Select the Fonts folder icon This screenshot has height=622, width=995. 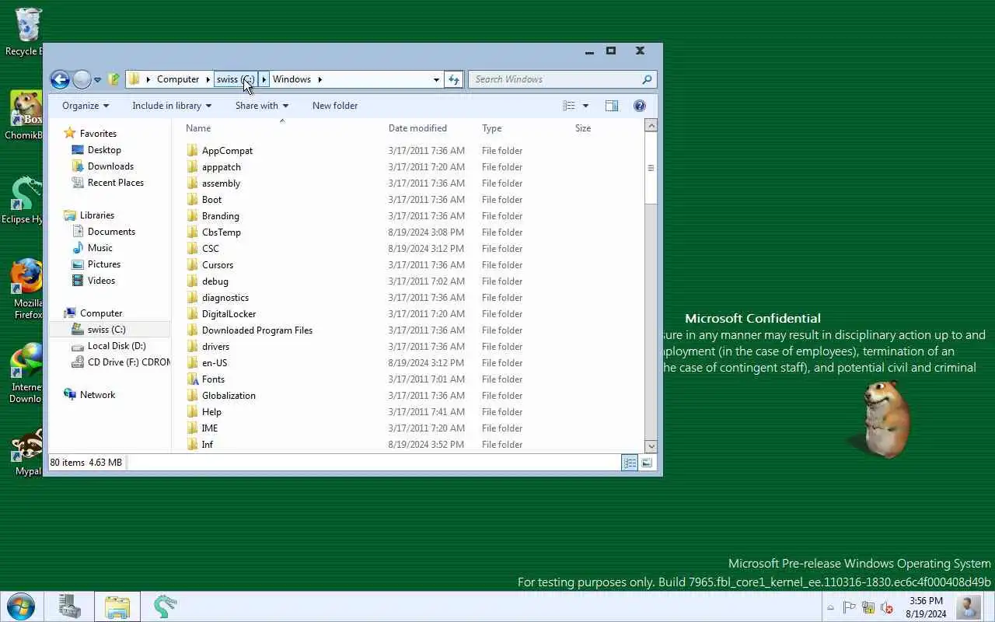[193, 379]
